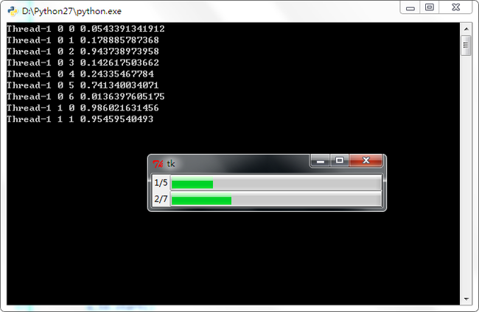
Task: Click the 2/7 progress bar
Action: click(x=276, y=199)
